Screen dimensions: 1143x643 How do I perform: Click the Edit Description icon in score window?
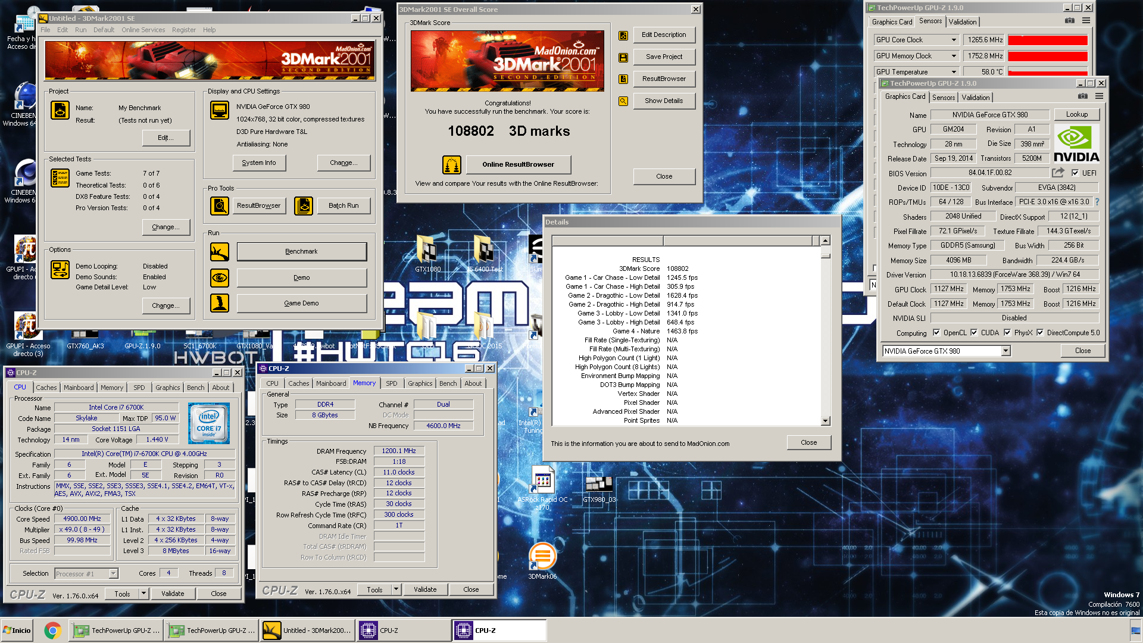[623, 36]
